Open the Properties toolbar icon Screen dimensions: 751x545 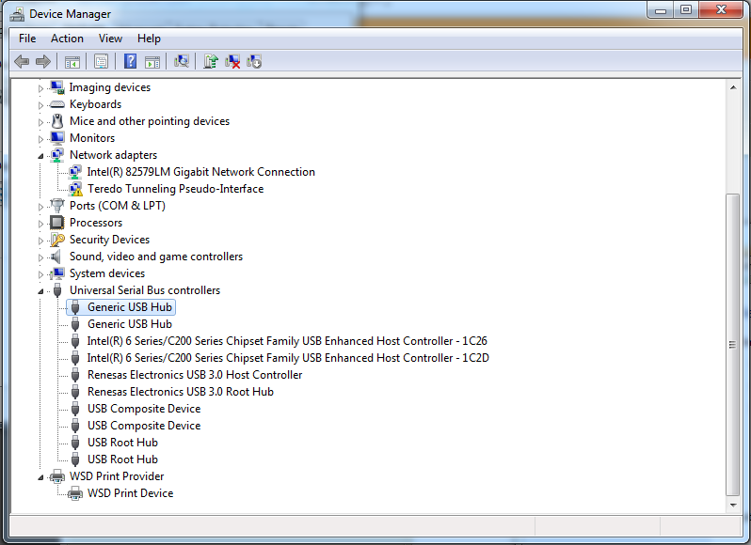pyautogui.click(x=101, y=62)
